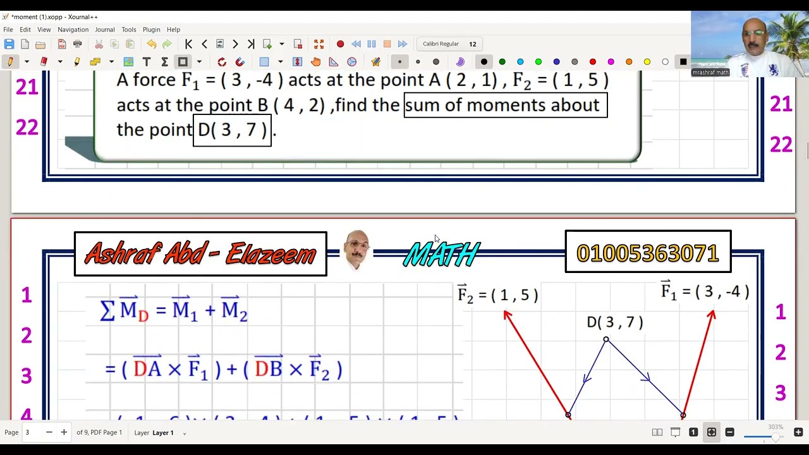This screenshot has width=809, height=455.
Task: Open the File menu
Action: [x=8, y=30]
